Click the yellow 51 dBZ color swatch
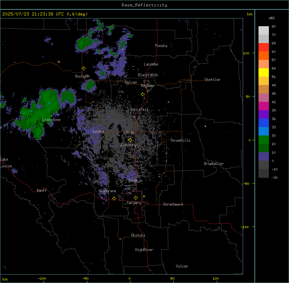Image resolution: width=289 pixels, height=283 pixels. (x=264, y=72)
